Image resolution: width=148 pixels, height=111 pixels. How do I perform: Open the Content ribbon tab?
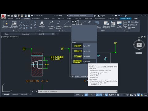[x=46, y=18]
